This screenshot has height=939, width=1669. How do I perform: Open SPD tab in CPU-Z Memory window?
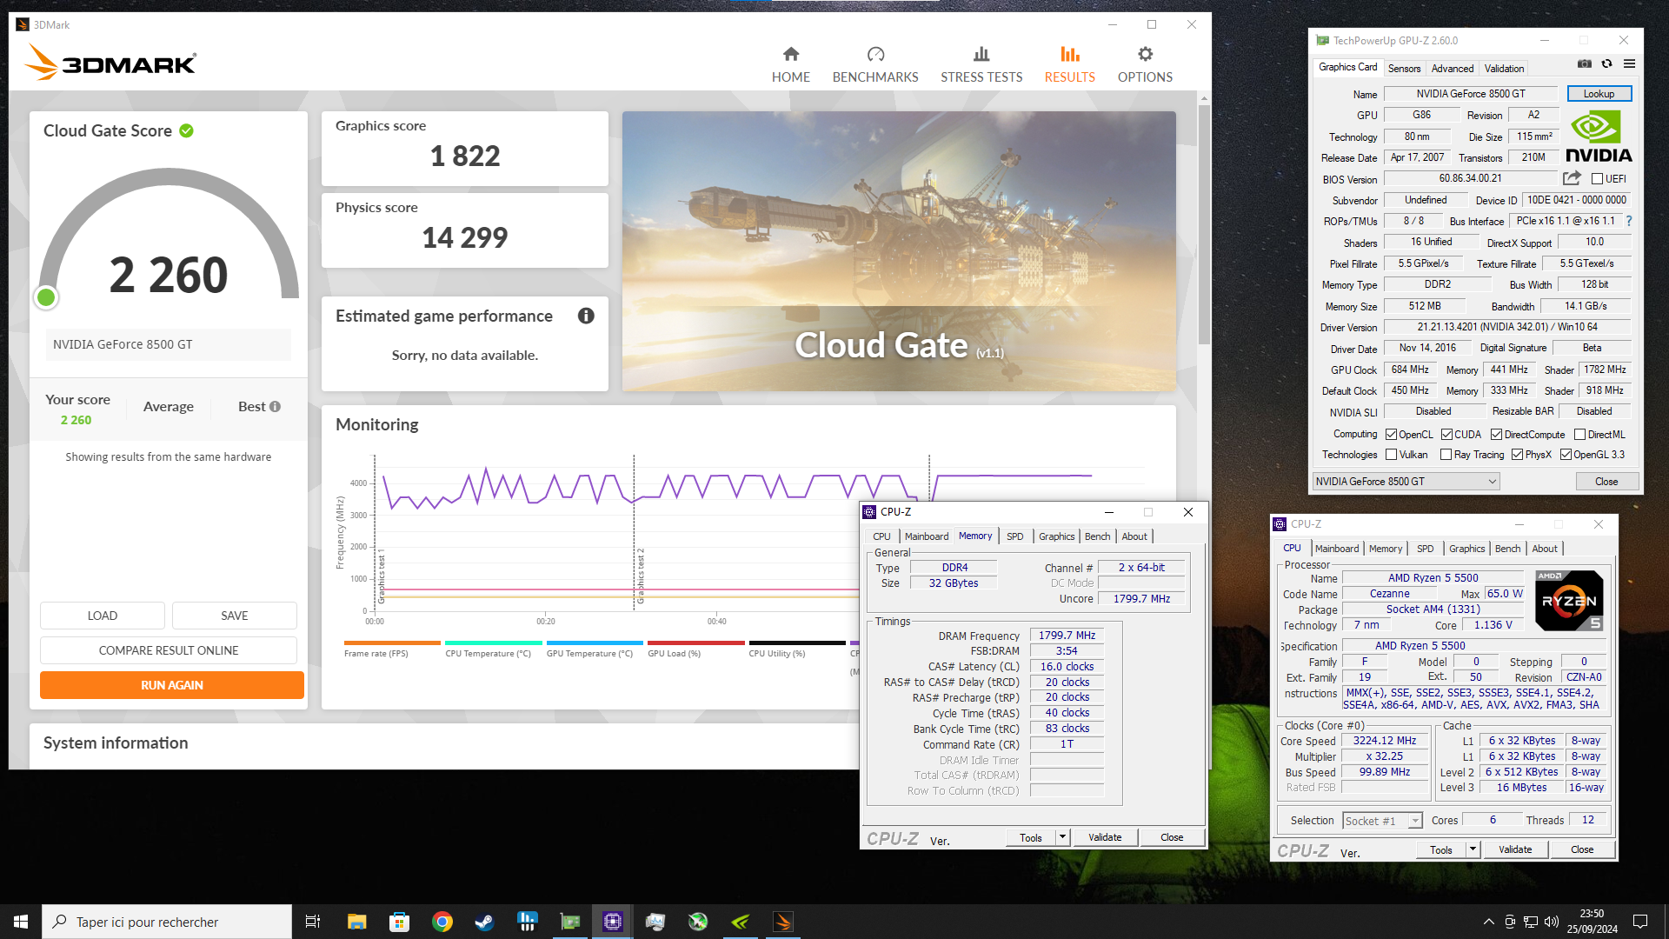(x=1014, y=536)
